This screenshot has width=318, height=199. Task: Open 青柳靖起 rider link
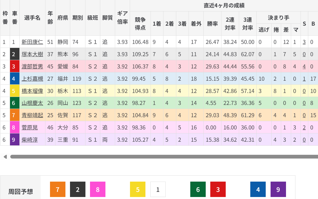[x=32, y=115]
